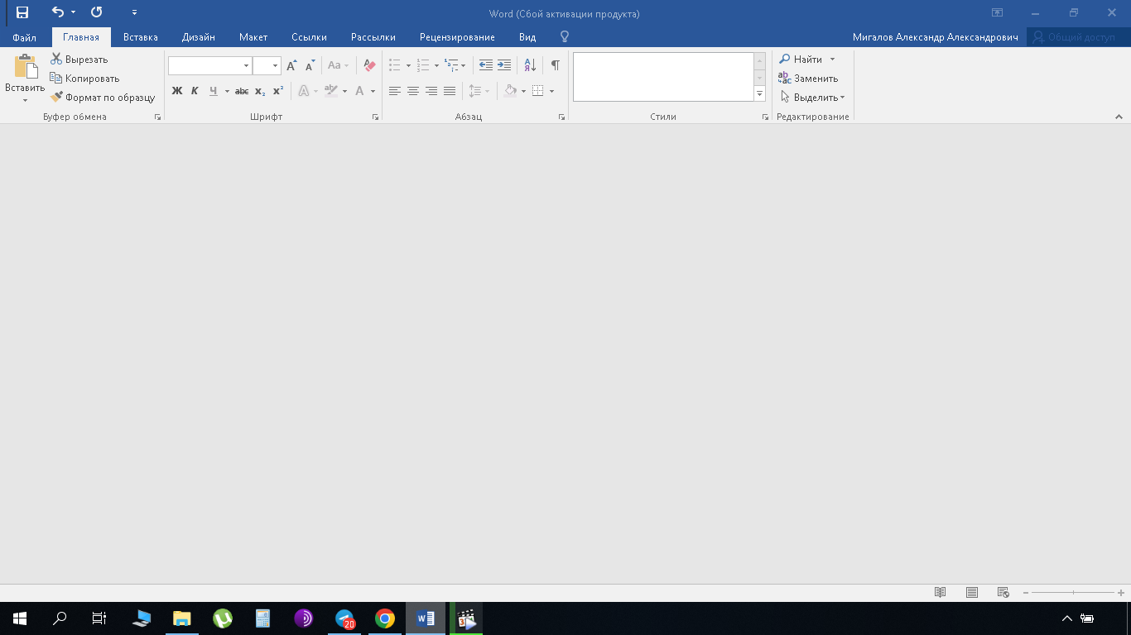Click the Bold (Ж) formatting icon
This screenshot has height=635, width=1131.
(176, 91)
